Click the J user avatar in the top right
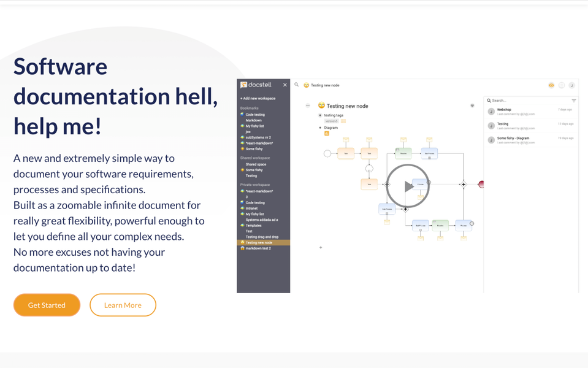588x368 pixels. click(571, 85)
